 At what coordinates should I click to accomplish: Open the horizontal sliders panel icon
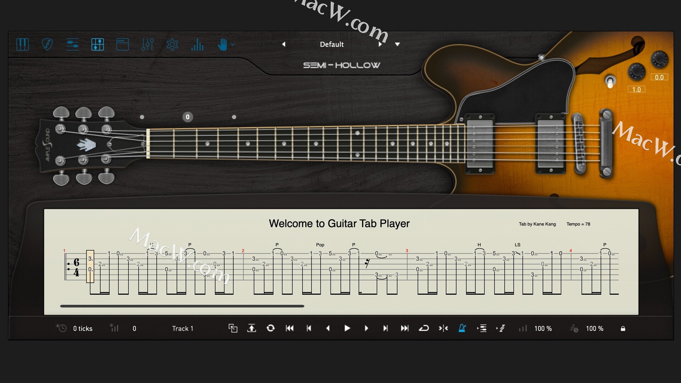[x=72, y=45]
